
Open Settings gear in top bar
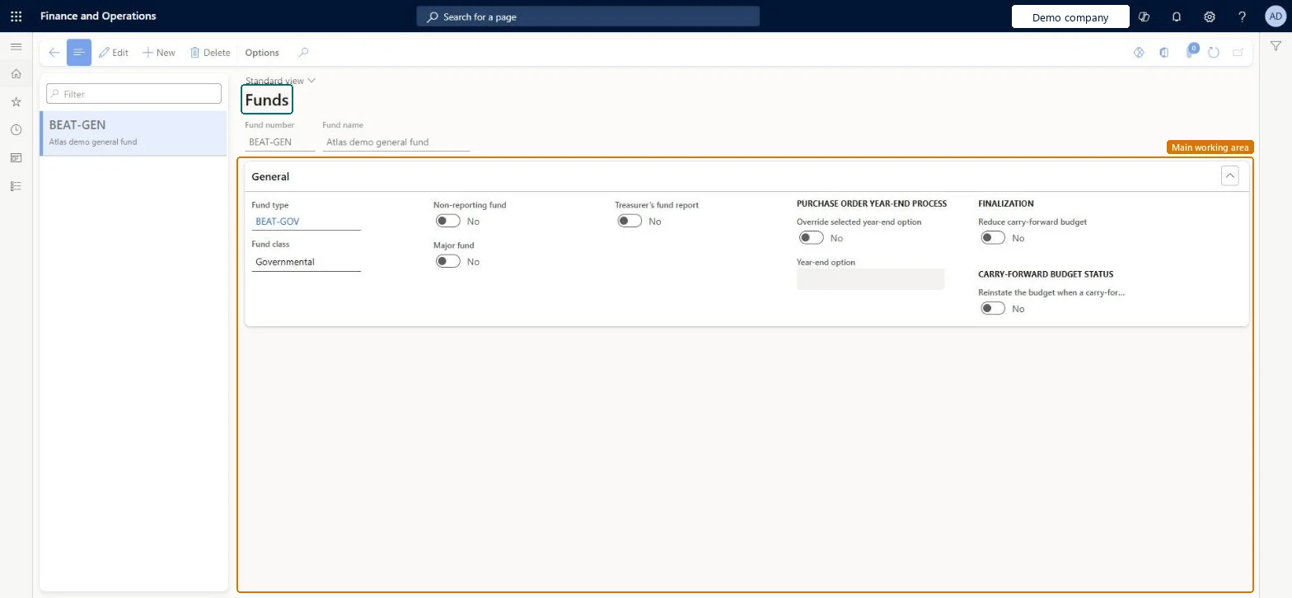coord(1210,16)
